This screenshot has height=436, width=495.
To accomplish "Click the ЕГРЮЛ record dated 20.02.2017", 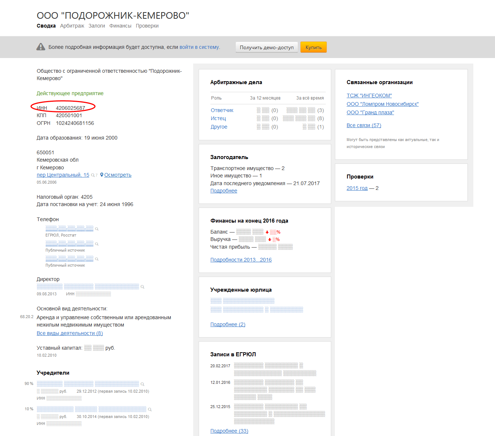I will pos(275,369).
